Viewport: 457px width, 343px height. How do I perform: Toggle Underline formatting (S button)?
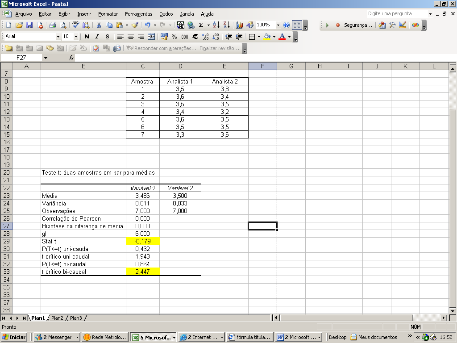(x=107, y=37)
